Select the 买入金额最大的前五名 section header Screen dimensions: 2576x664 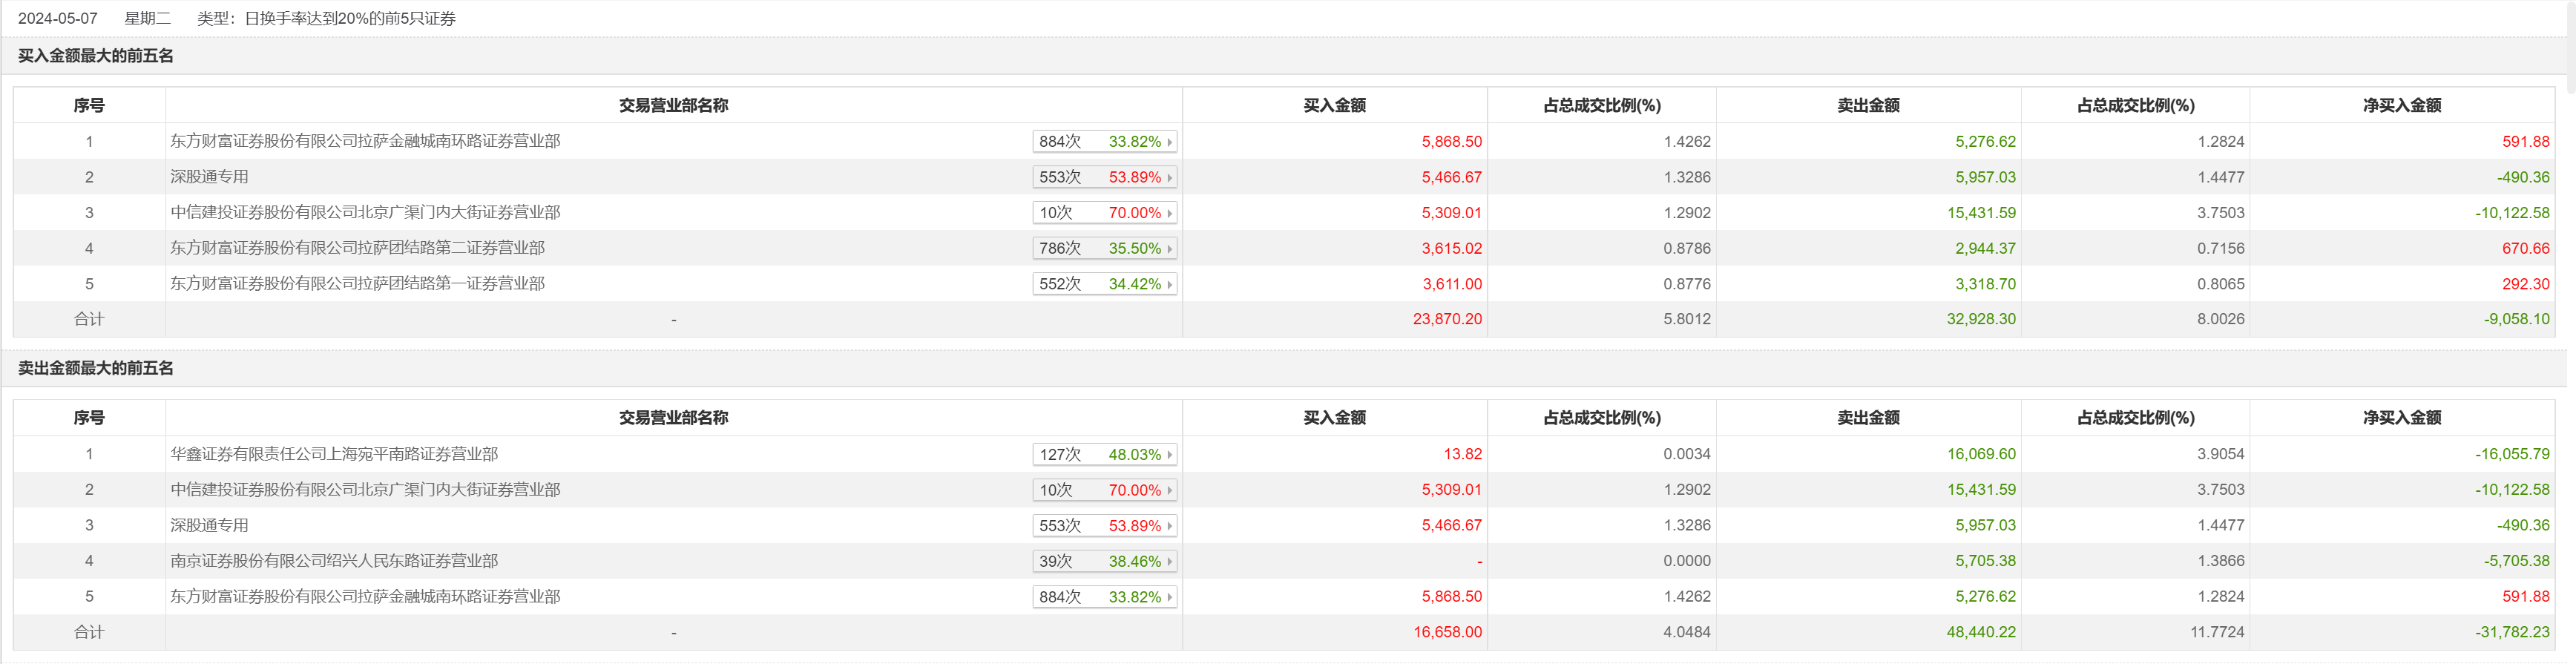click(x=96, y=56)
